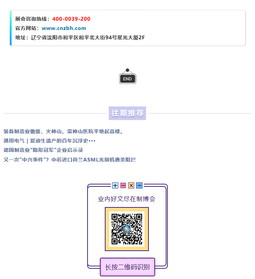Click the blue divide sign icon
Viewport: 255px width, 279px height.
[x=139, y=185]
